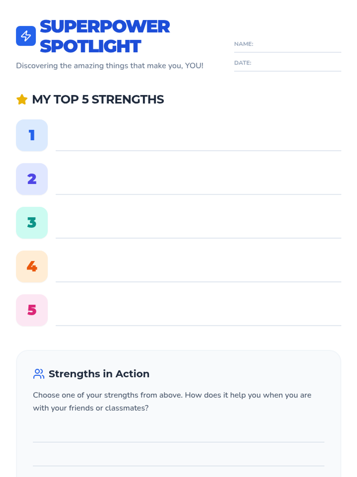Click the blue lightning bolt logo icon
The height and width of the screenshot is (477, 357).
tap(26, 36)
